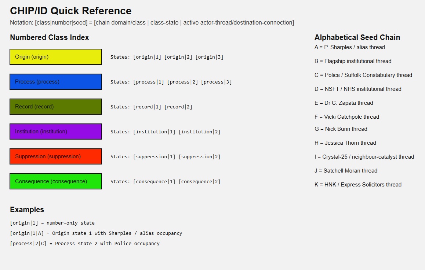
Task: Click seed E, Dr C. Zapata thread
Action: pyautogui.click(x=344, y=103)
